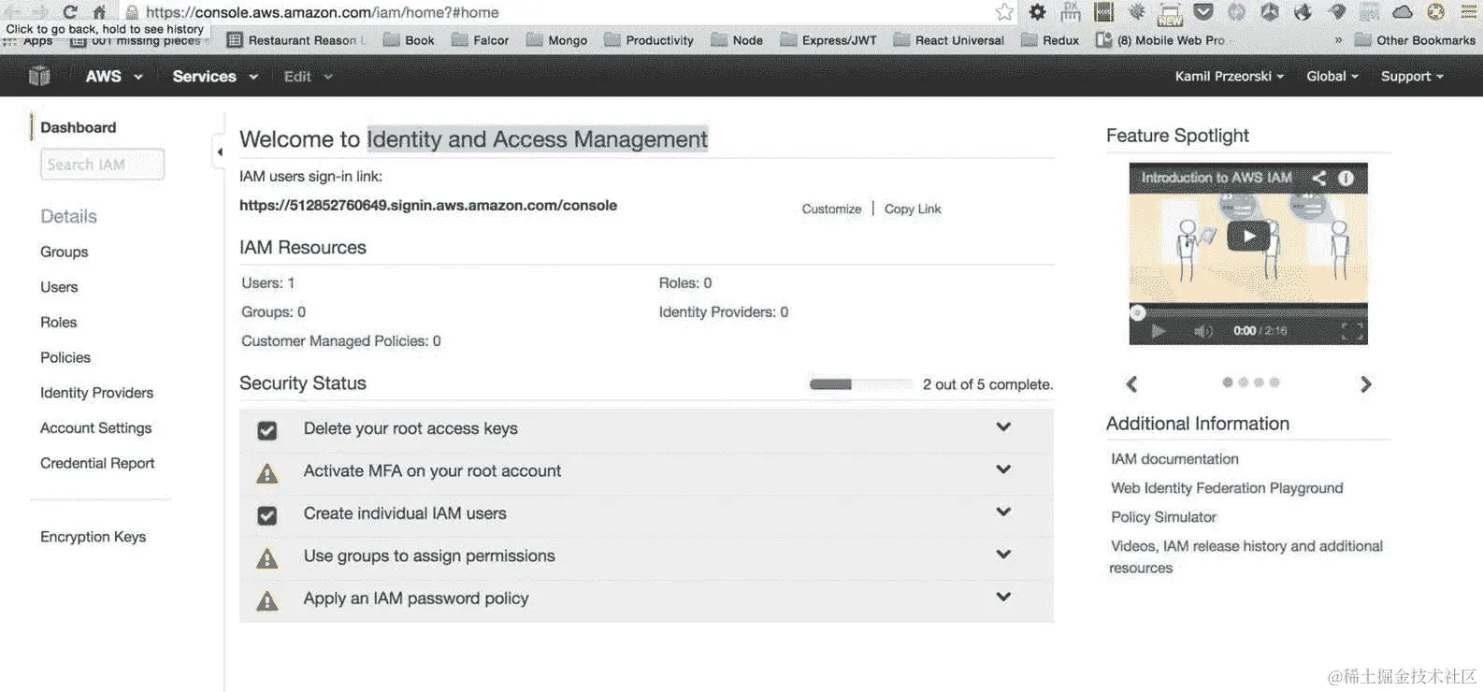Image resolution: width=1483 pixels, height=692 pixels.
Task: Click the browser home icon
Action: (99, 12)
